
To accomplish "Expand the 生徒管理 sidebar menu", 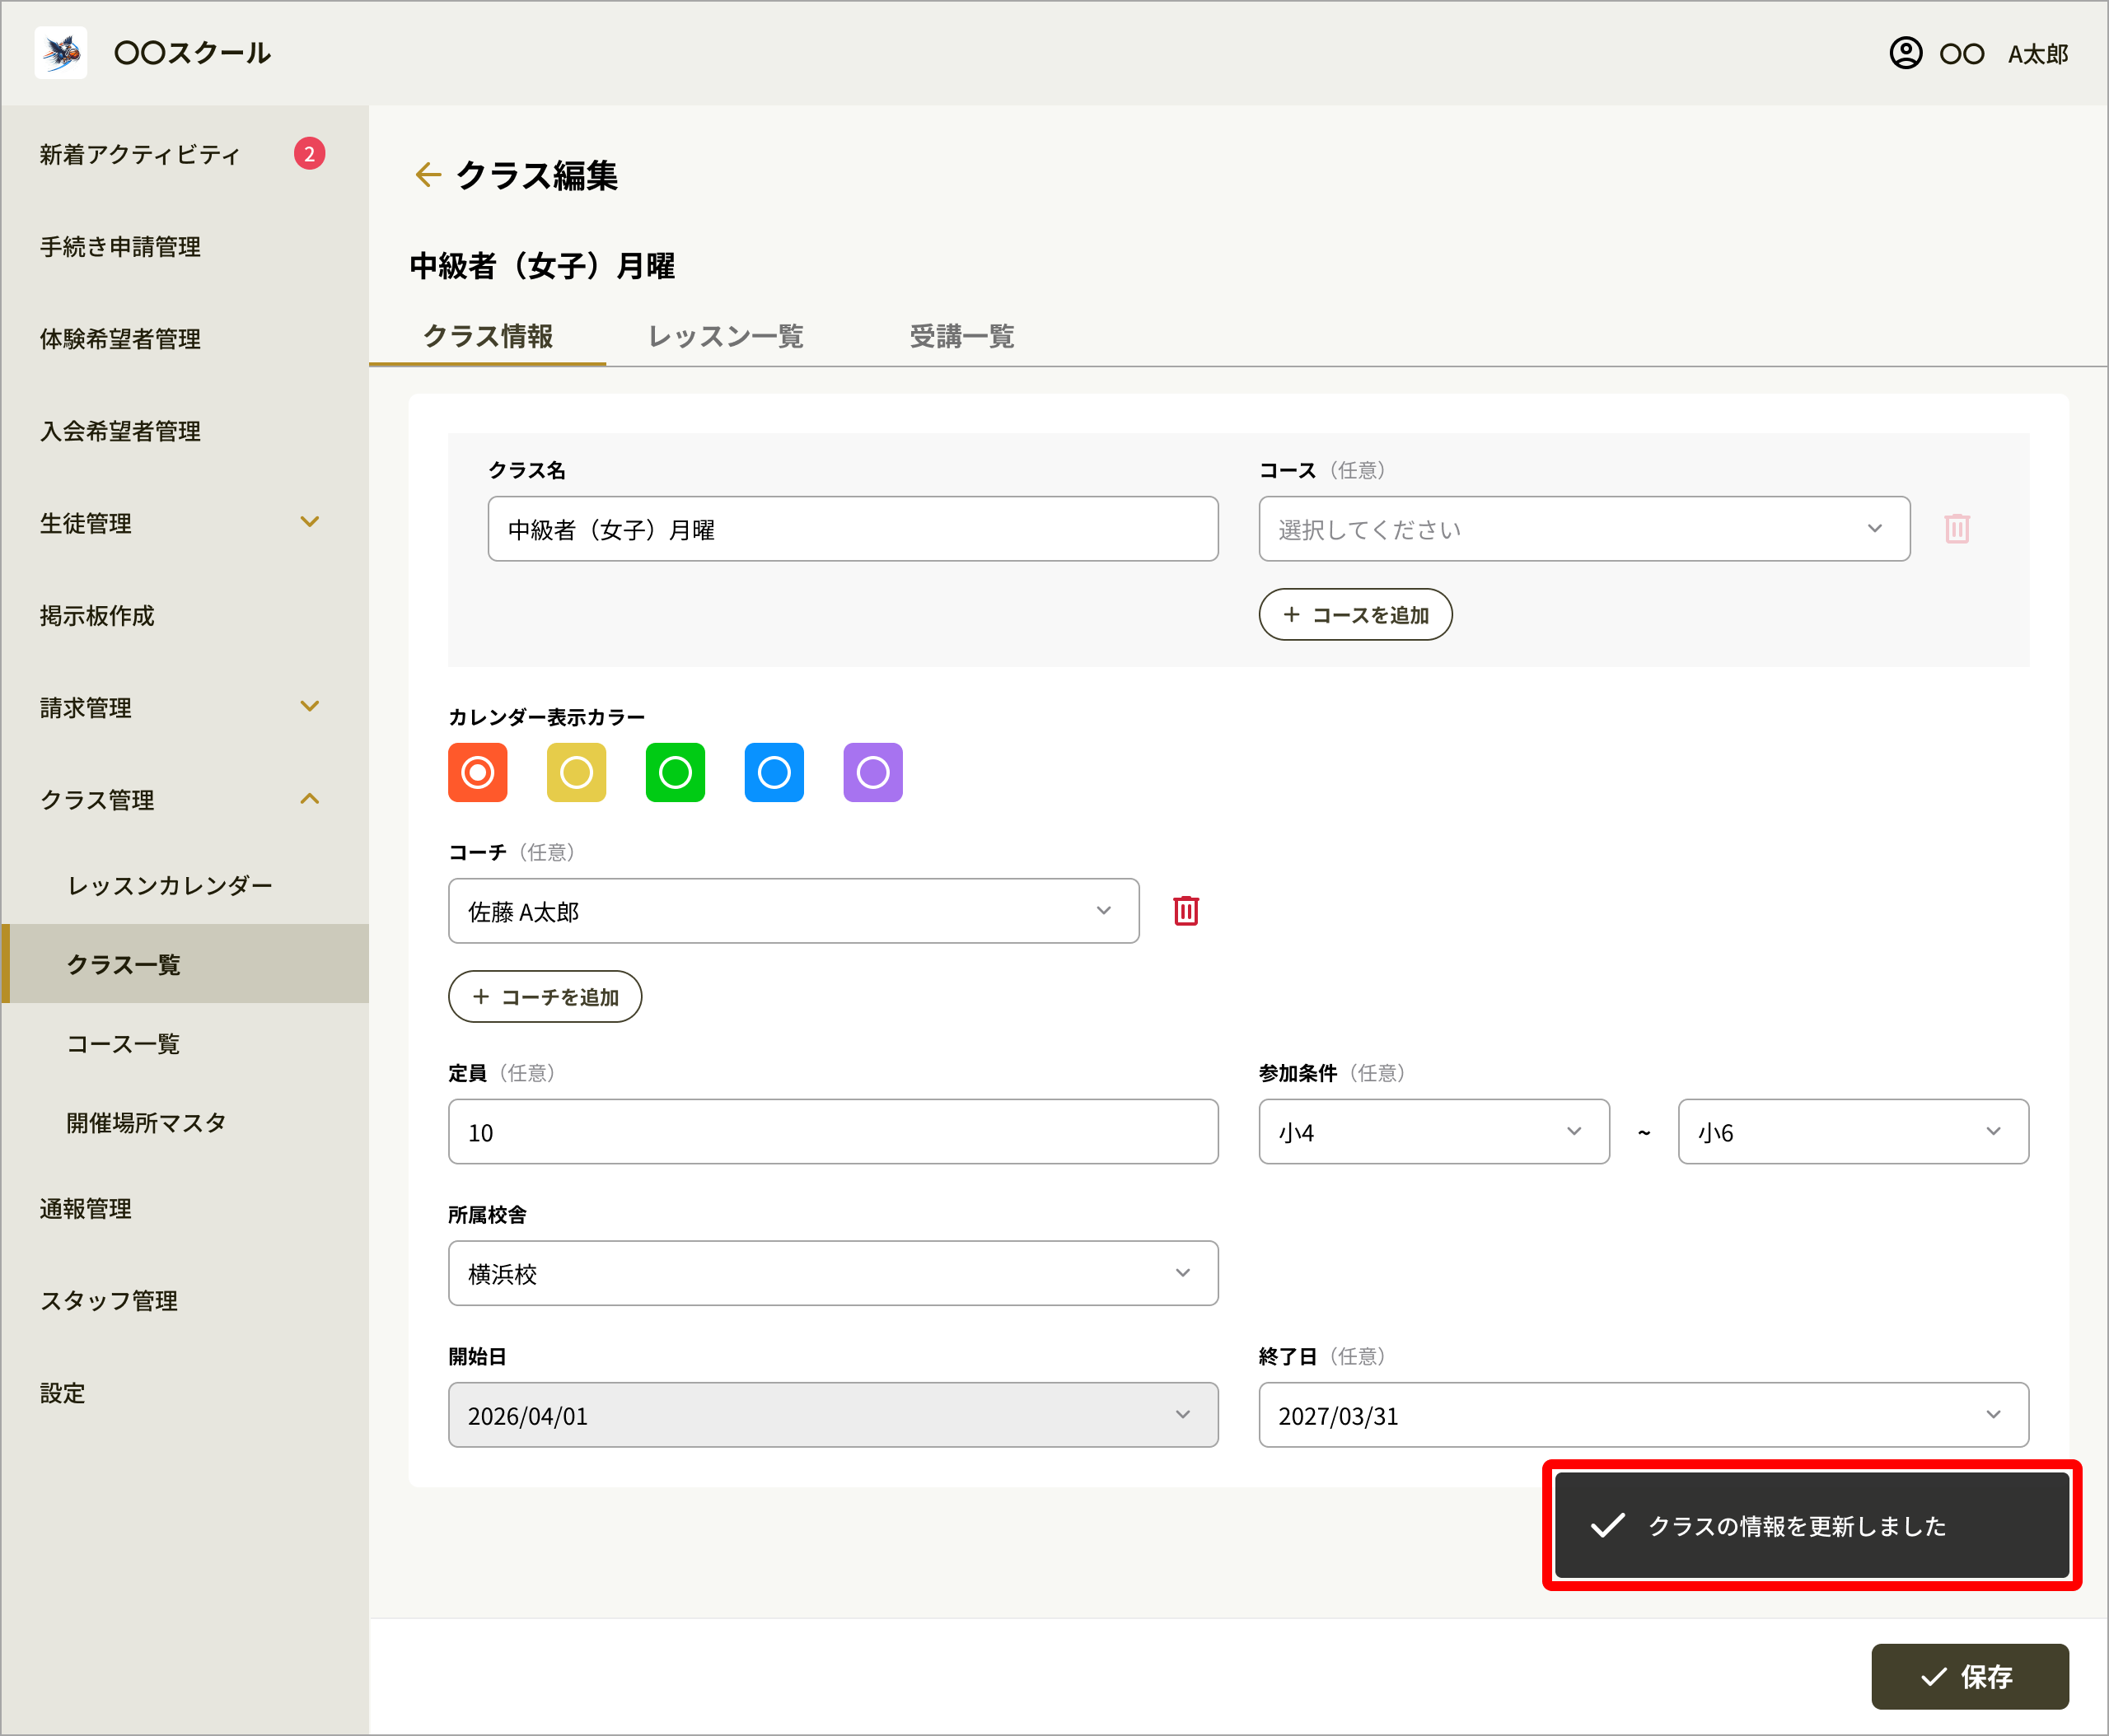I will click(x=184, y=523).
